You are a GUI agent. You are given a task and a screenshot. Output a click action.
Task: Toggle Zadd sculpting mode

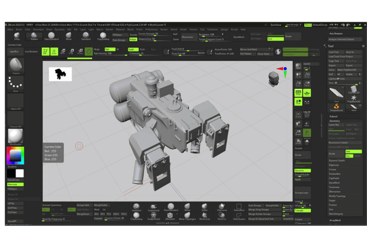[133, 49]
